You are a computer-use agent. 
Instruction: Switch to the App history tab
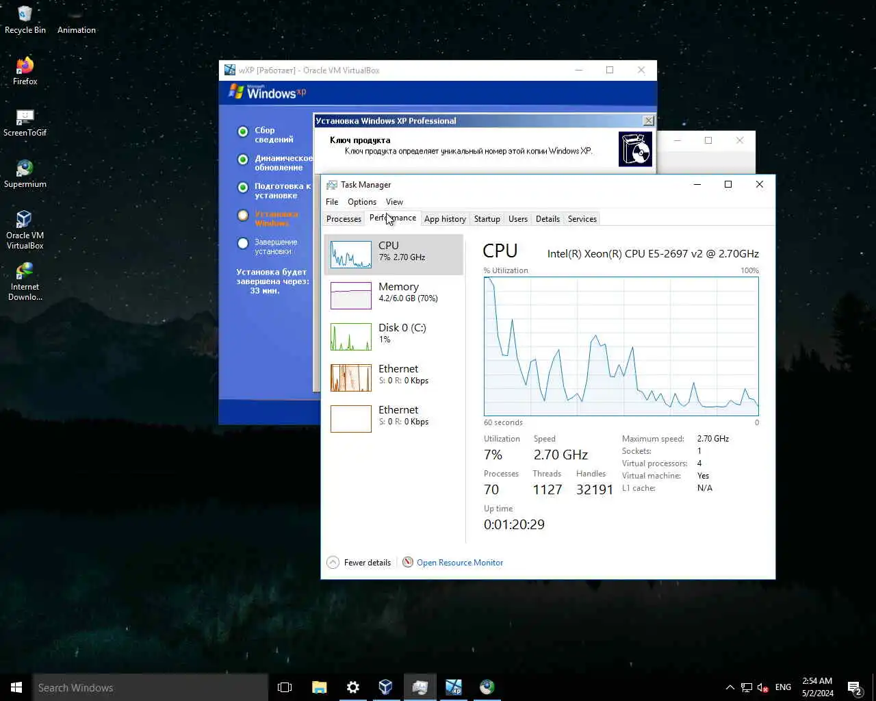pos(445,219)
